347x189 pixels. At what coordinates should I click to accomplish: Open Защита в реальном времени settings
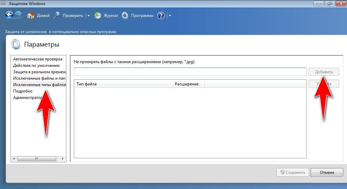(x=39, y=72)
